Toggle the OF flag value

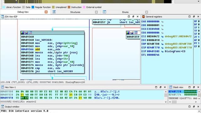click(x=199, y=21)
